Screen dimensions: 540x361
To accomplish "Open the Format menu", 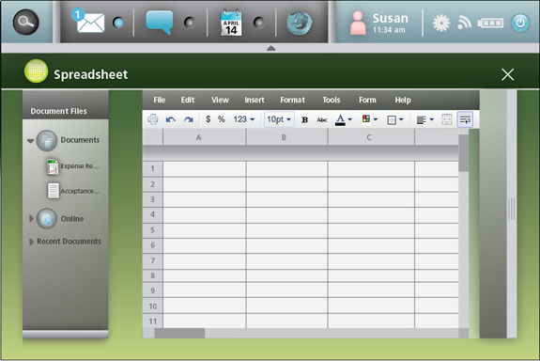I will (x=292, y=100).
